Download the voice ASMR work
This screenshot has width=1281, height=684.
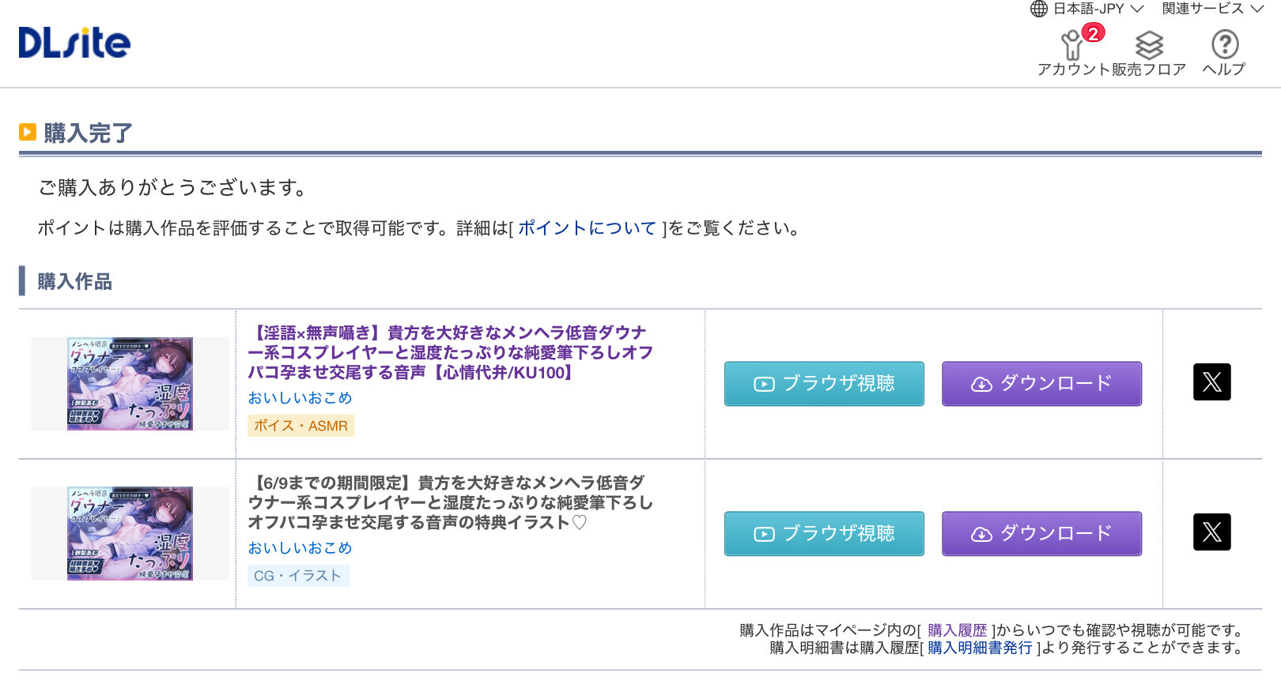[x=1041, y=384]
